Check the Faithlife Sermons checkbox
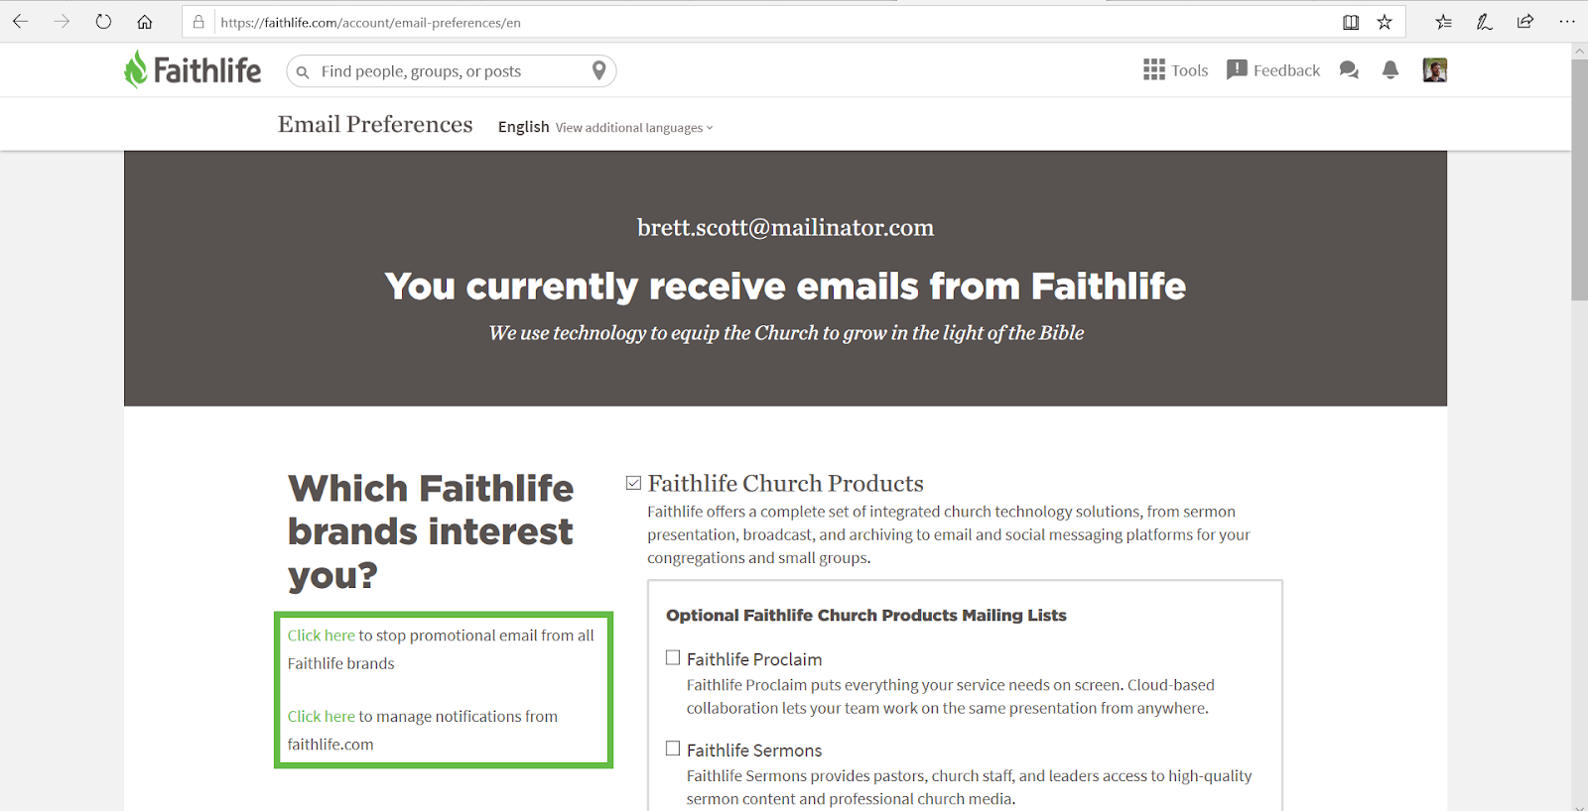This screenshot has height=811, width=1588. point(673,749)
